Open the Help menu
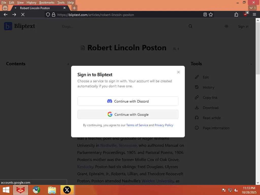This screenshot has width=260, height=195. (71, 3)
